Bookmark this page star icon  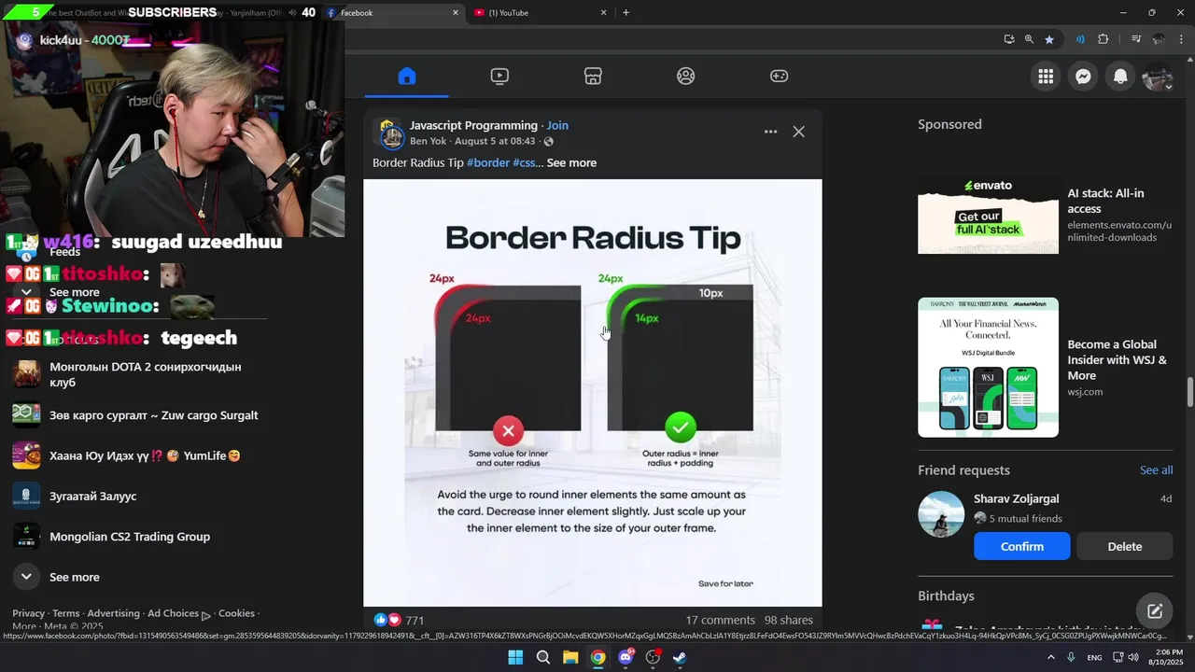click(1049, 39)
